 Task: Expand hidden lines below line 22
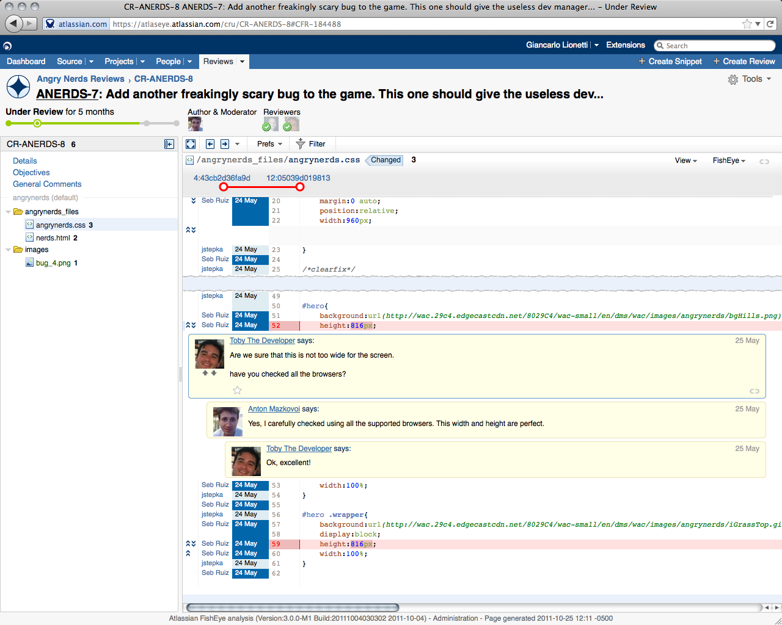click(x=191, y=230)
